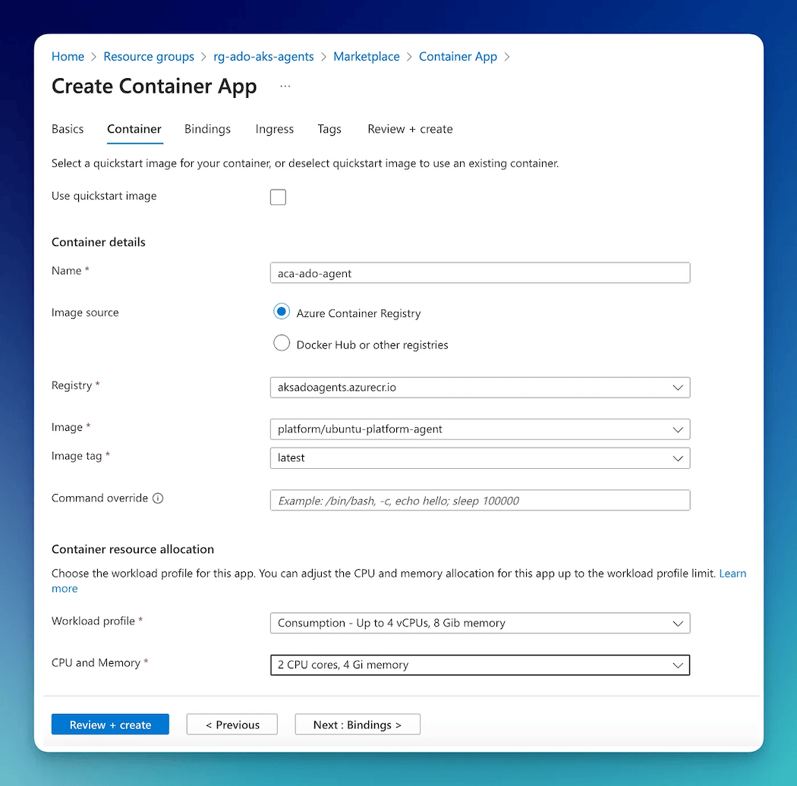This screenshot has width=797, height=786.
Task: Expand CPU and Memory dropdown
Action: (480, 665)
